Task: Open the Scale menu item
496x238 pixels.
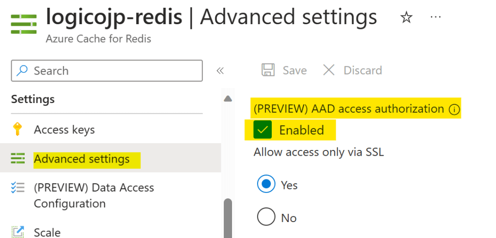Action: tap(46, 232)
